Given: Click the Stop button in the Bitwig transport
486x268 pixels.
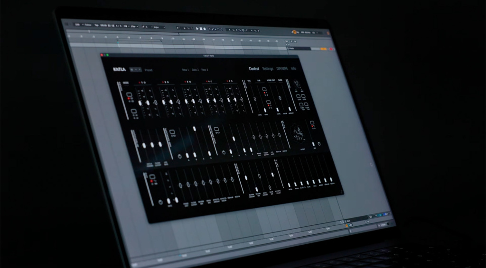Looking at the screenshot, I should coord(201,29).
